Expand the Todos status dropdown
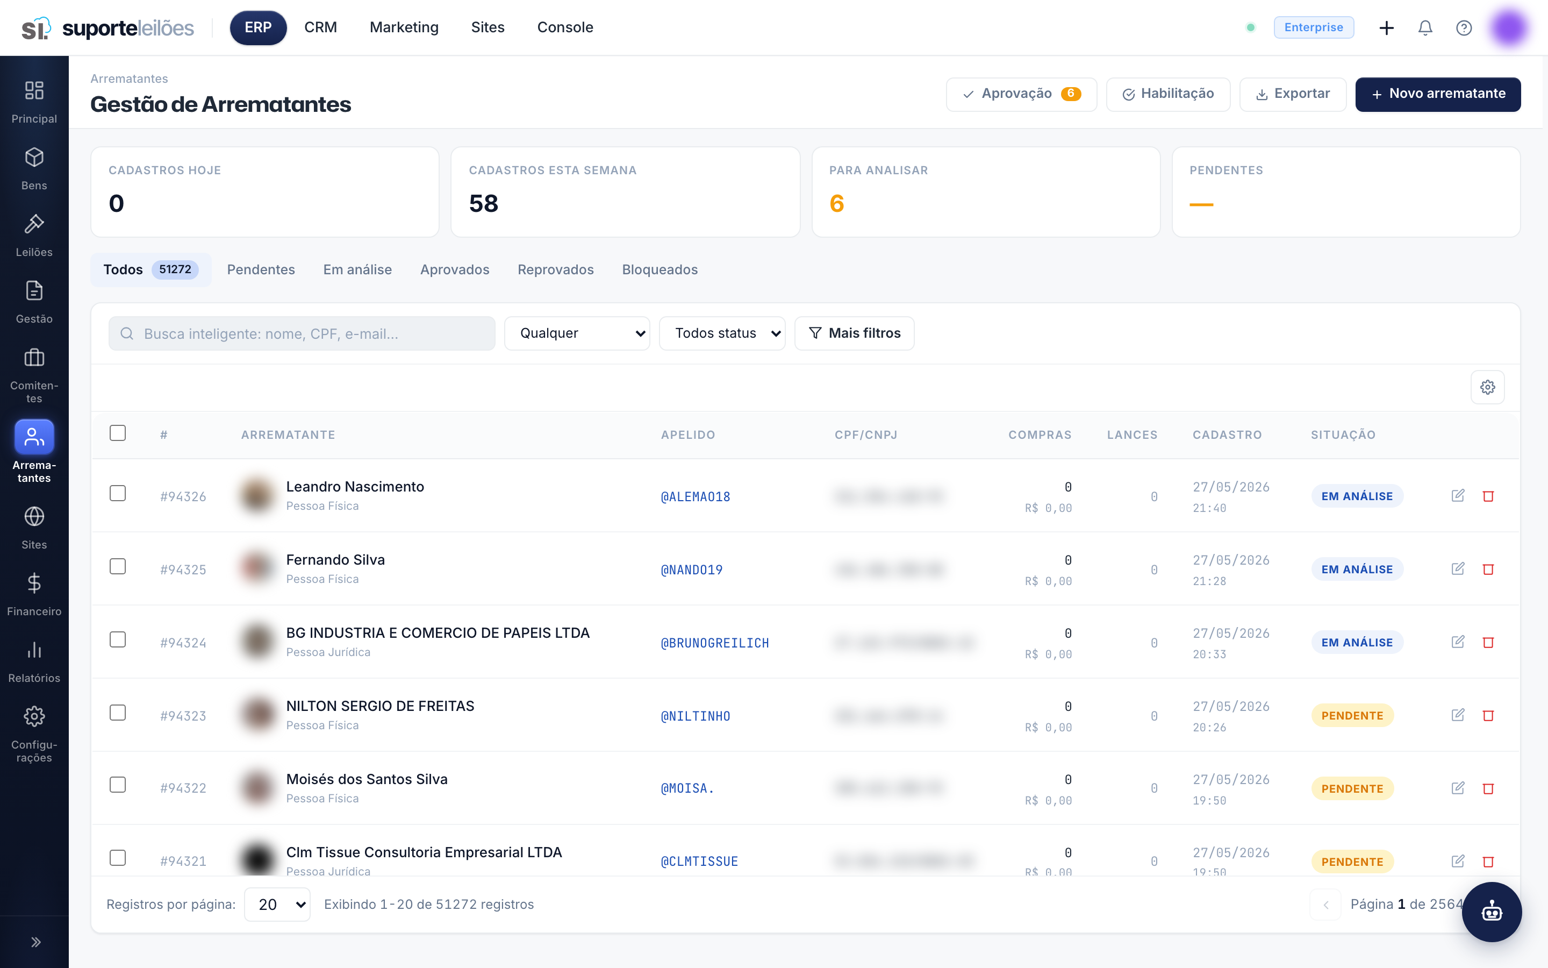Image resolution: width=1548 pixels, height=968 pixels. click(722, 333)
